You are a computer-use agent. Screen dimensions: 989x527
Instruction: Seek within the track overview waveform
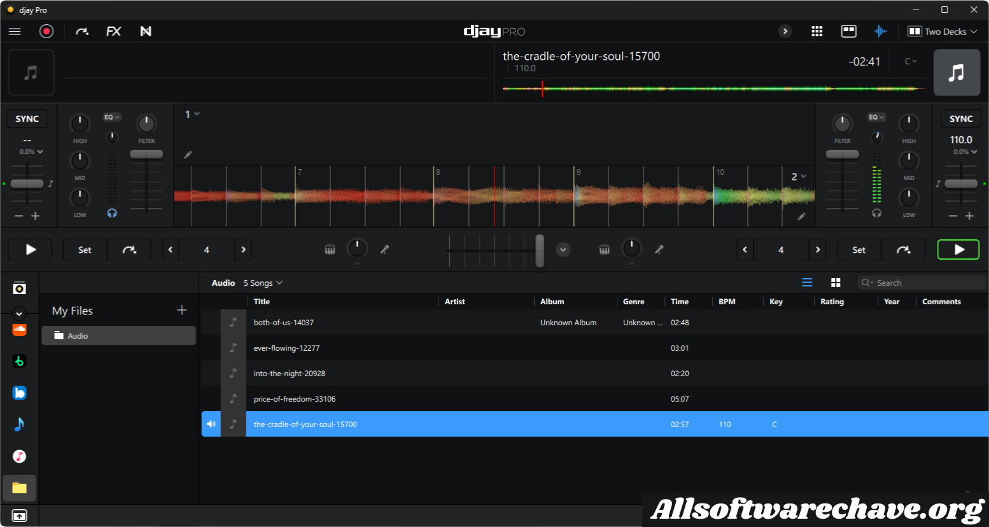coord(714,88)
